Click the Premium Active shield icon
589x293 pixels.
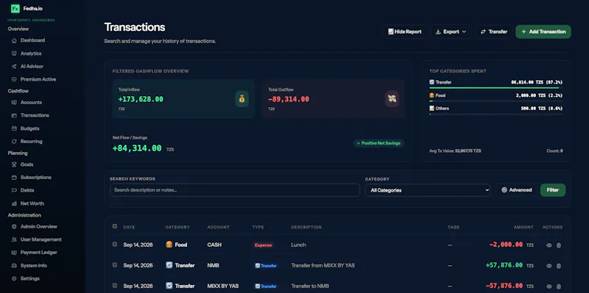click(14, 79)
